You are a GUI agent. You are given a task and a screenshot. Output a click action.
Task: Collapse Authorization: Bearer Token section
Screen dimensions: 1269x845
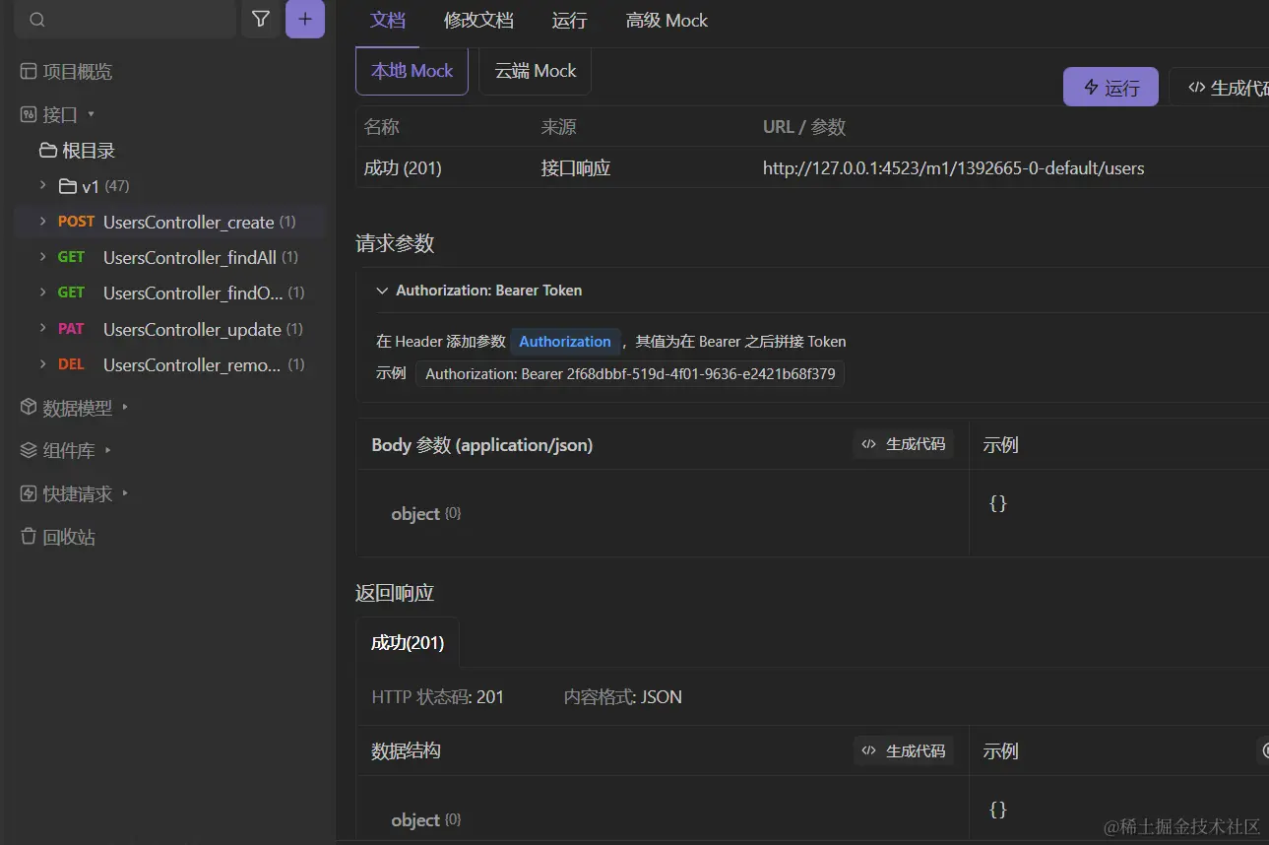[382, 291]
